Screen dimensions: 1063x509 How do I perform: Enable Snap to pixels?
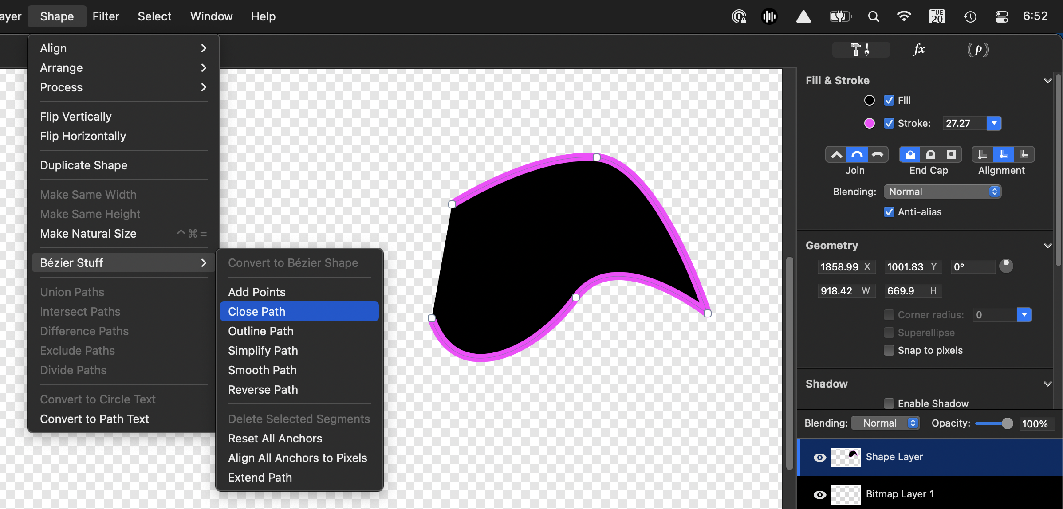point(889,350)
